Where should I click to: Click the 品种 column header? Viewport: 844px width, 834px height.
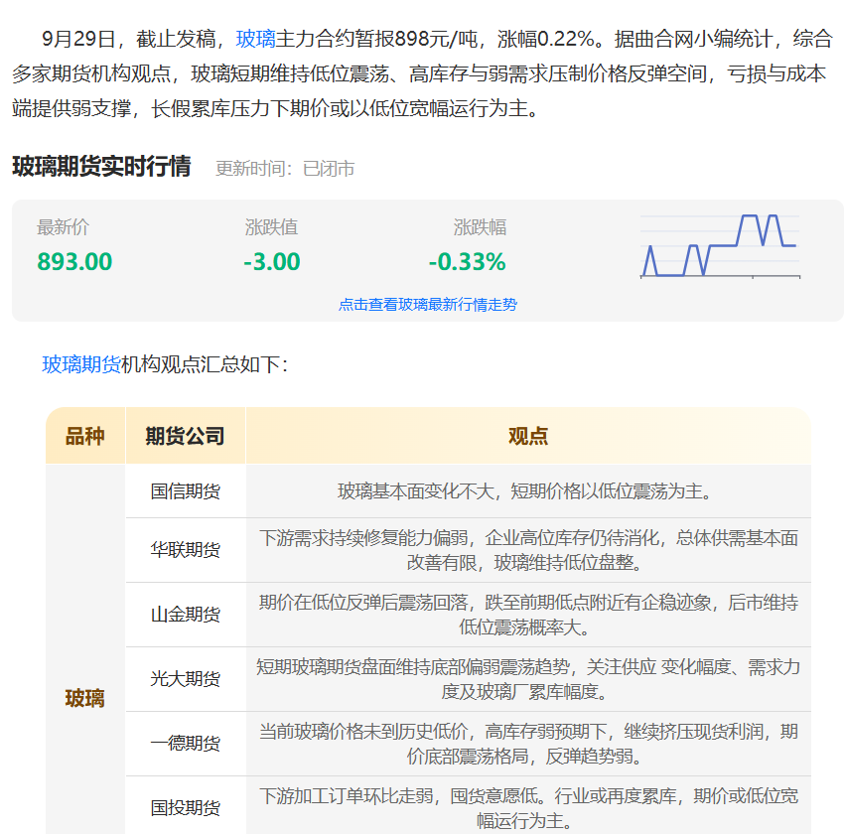click(85, 436)
